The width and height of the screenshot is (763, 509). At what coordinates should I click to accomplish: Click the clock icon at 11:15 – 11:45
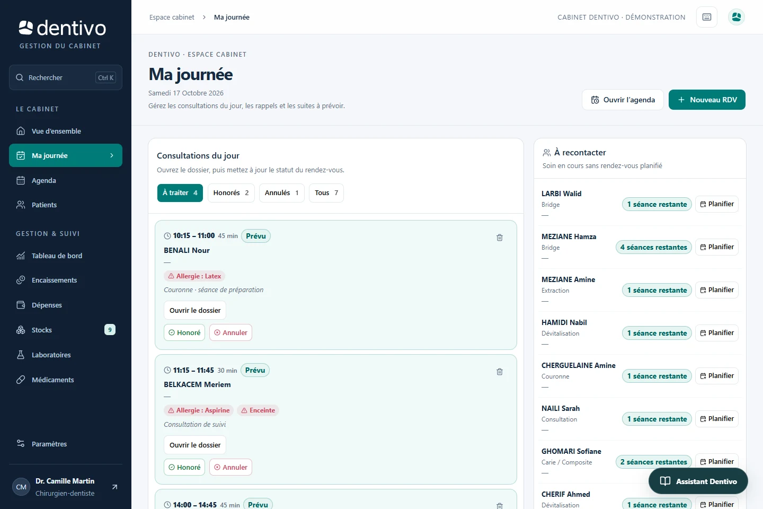167,370
